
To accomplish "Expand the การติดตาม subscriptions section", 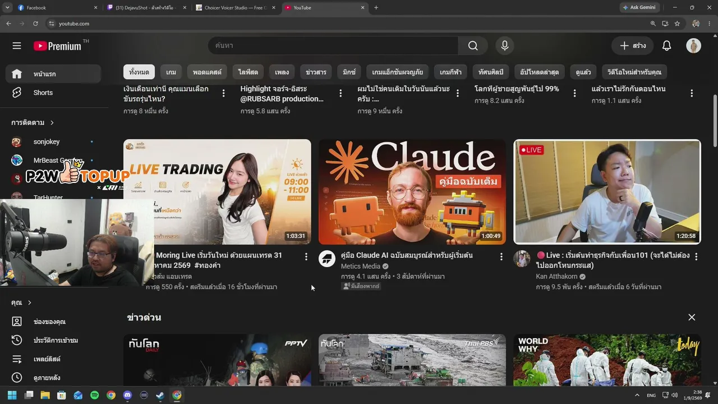I will click(x=33, y=122).
